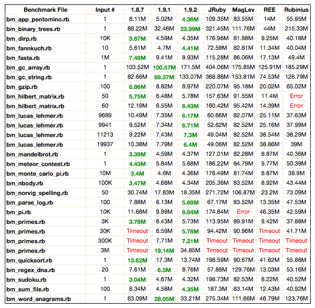The width and height of the screenshot is (315, 308).
Task: Select the Input # column header
Action: coord(105,10)
